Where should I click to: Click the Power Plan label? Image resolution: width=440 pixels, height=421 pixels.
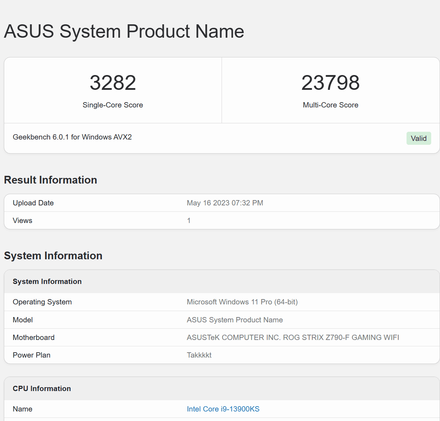tap(31, 355)
